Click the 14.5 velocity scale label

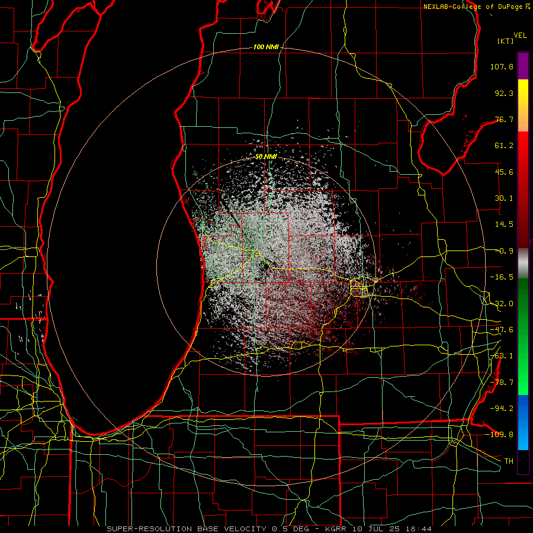(504, 224)
